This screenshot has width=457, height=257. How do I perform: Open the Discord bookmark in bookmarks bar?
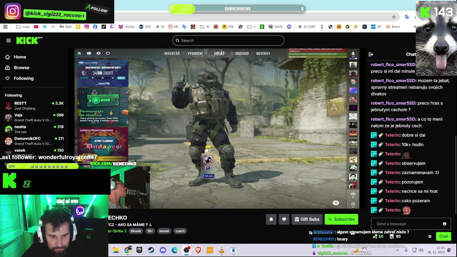(x=289, y=27)
